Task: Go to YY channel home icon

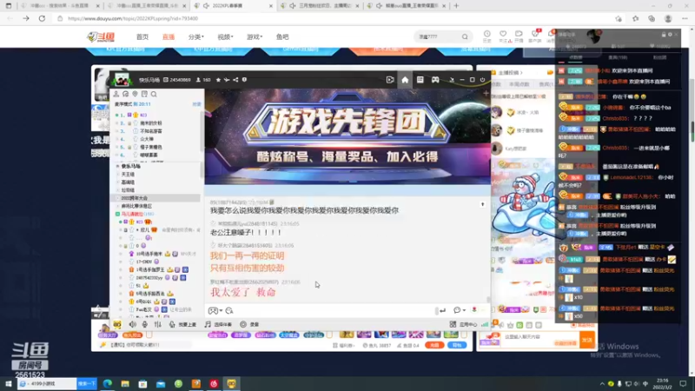Action: coord(405,80)
